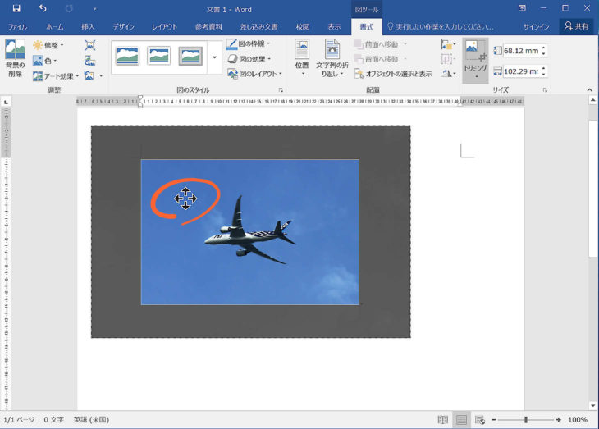Click the 背景の削除 (Remove Background) icon
Viewport: 599px width, 429px height.
tap(15, 49)
